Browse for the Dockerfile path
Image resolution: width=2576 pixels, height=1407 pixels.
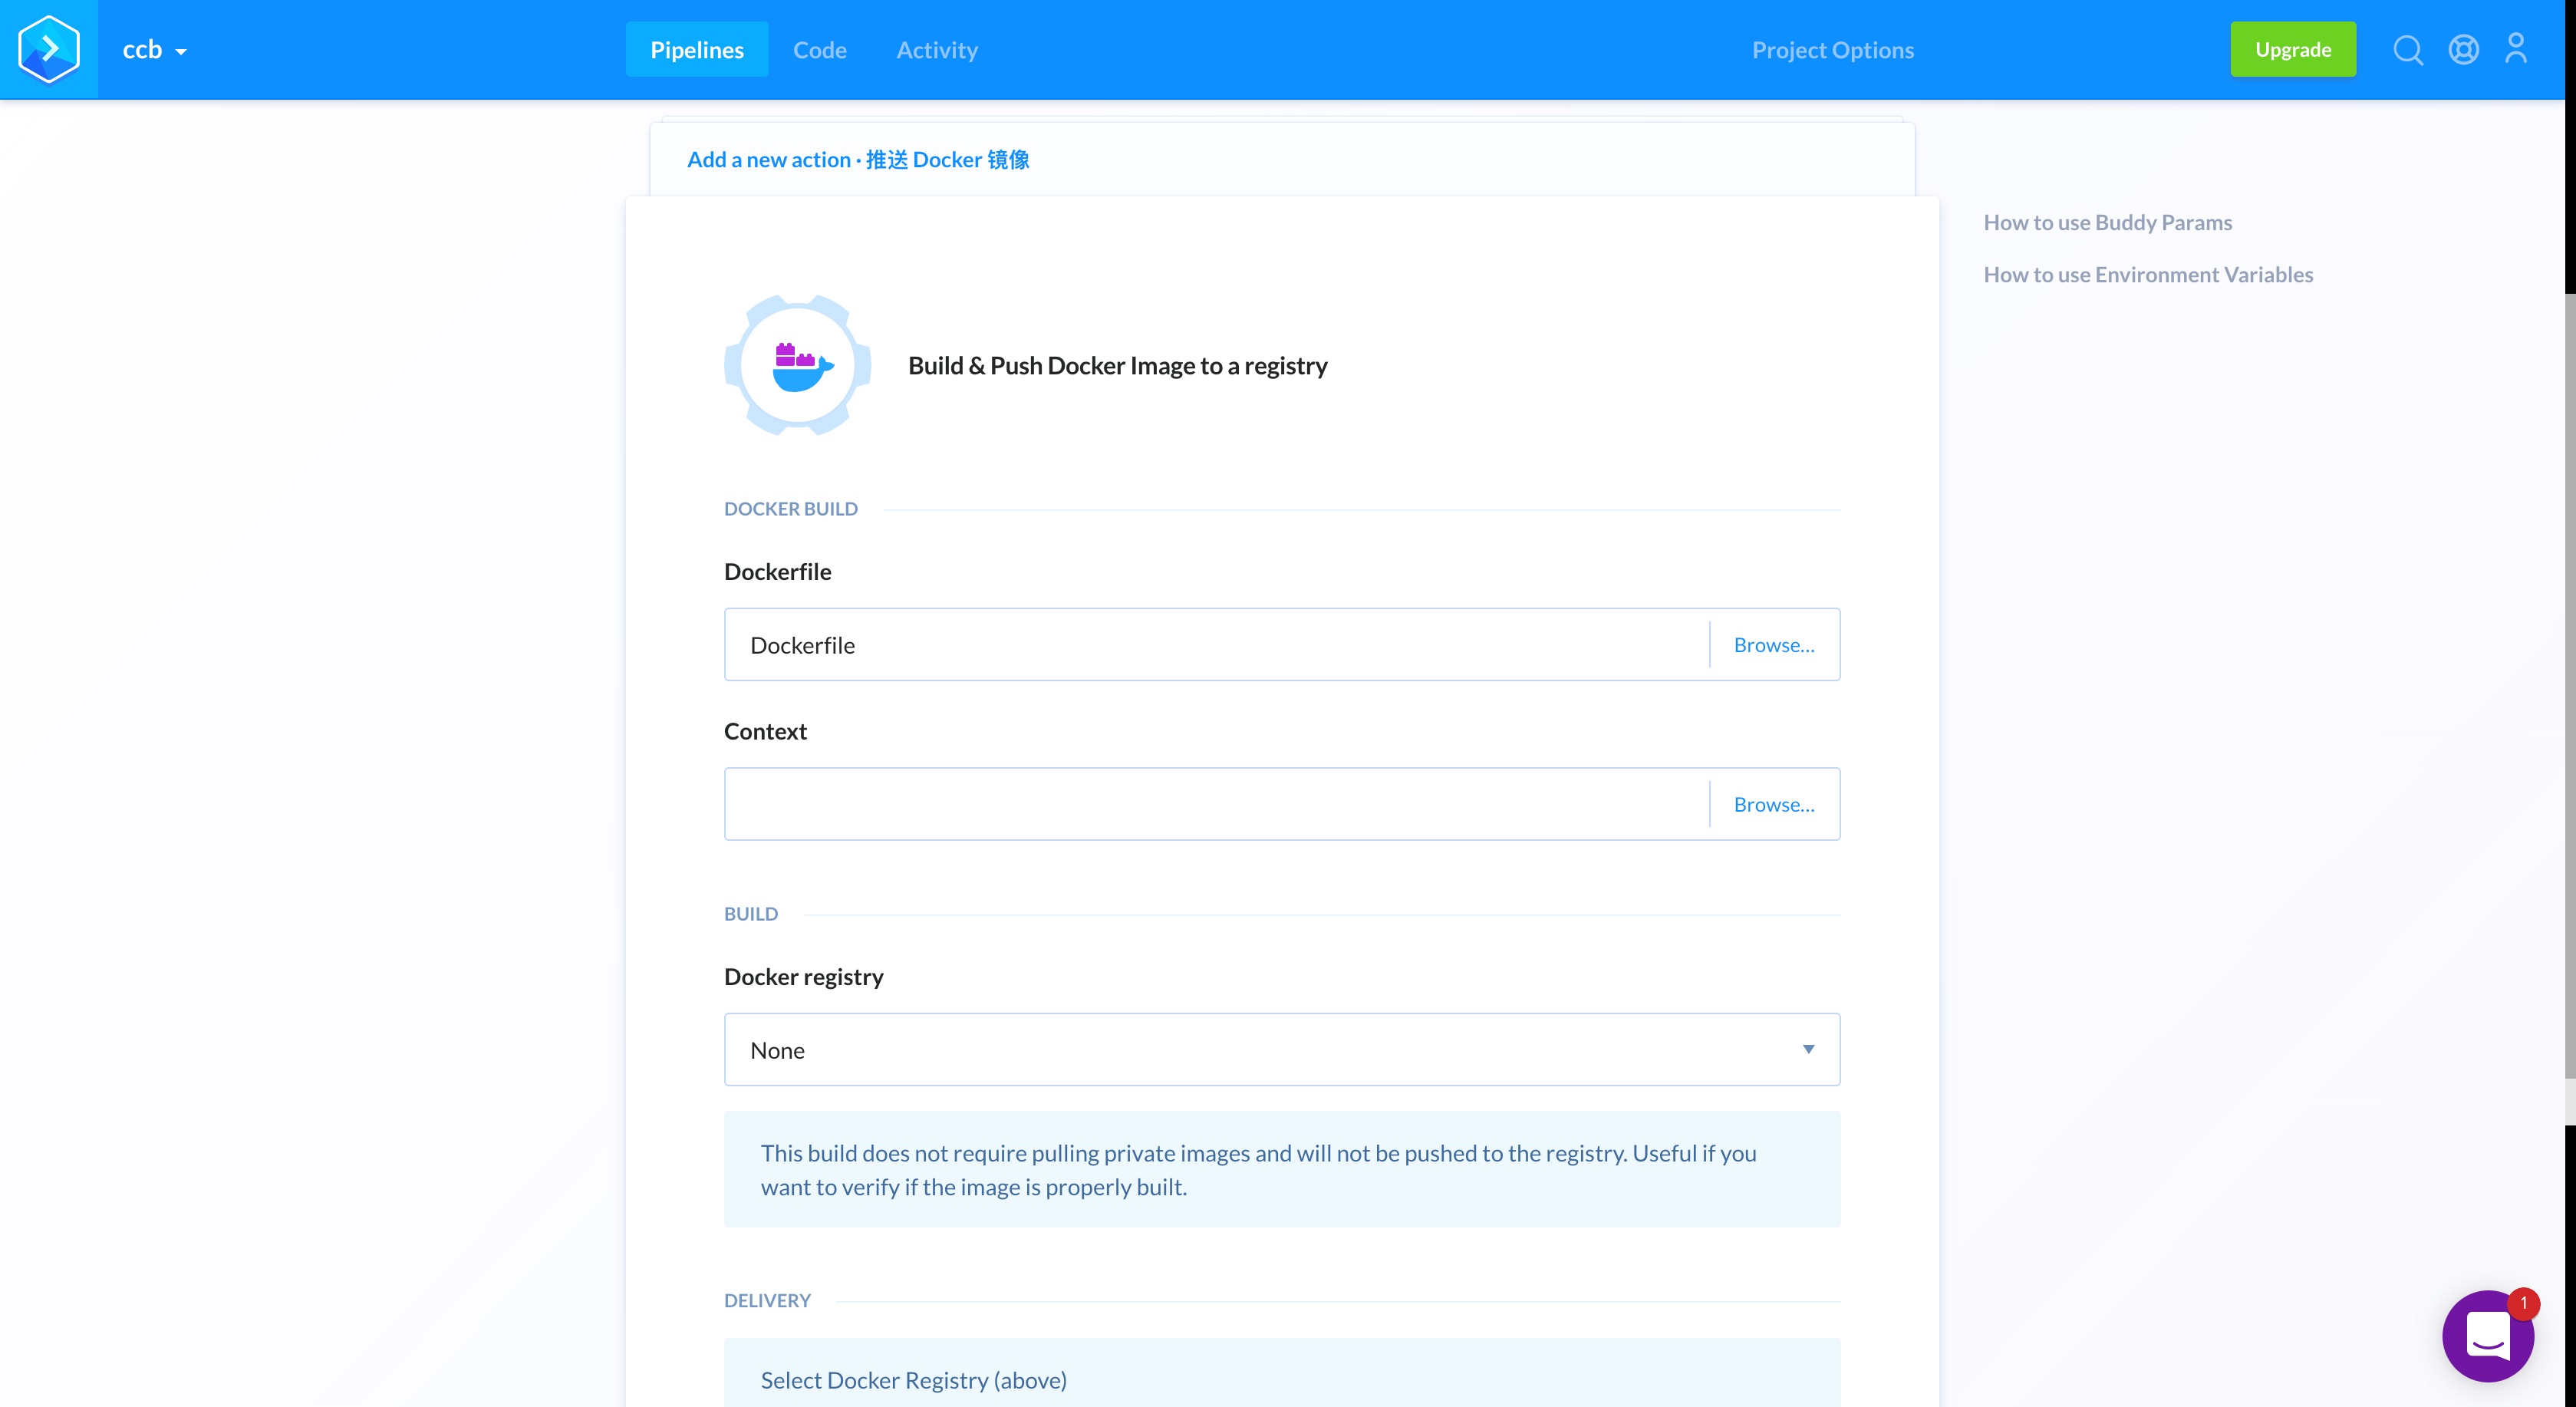(1773, 645)
